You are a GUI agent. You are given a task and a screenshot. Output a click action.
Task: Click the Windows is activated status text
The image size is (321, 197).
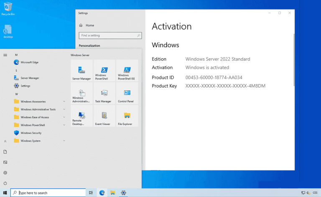click(207, 67)
